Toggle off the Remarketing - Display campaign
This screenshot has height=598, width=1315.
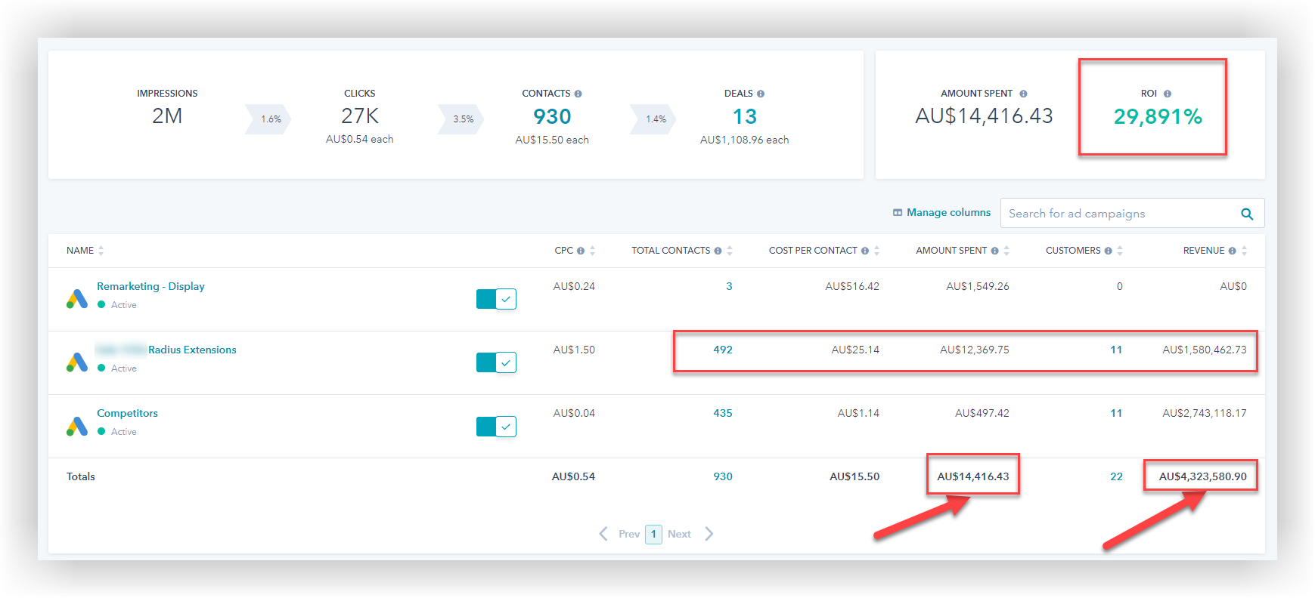tap(496, 299)
